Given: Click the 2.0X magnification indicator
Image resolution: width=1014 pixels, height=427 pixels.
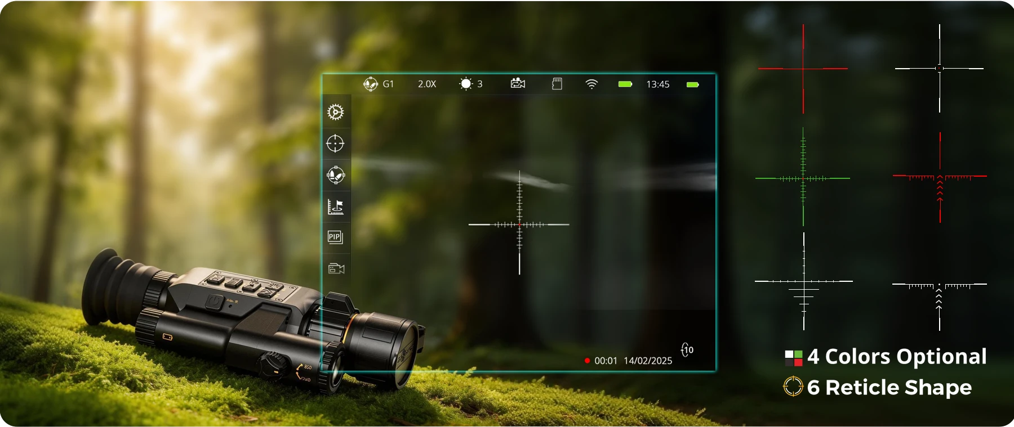Looking at the screenshot, I should pyautogui.click(x=426, y=84).
